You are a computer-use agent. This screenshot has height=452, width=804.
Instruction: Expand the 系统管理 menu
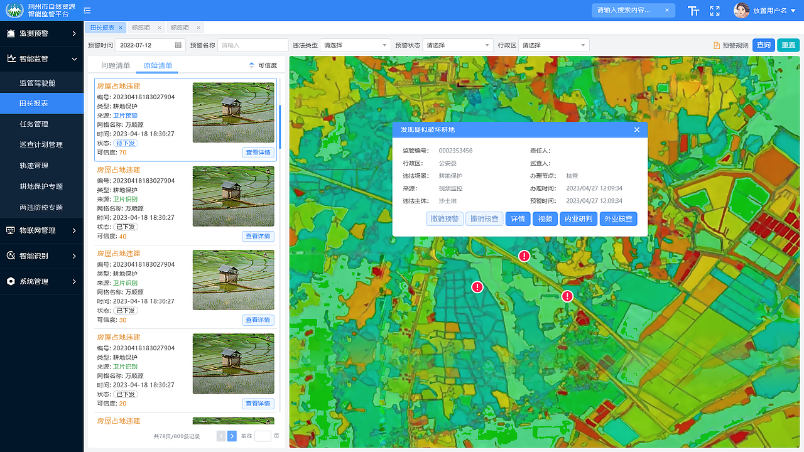tap(74, 281)
